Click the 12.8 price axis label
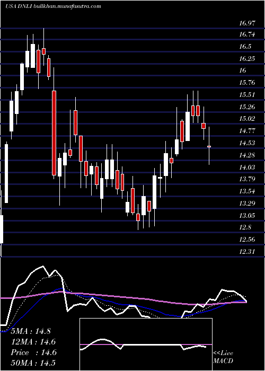The image size is (265, 371). 245,227
